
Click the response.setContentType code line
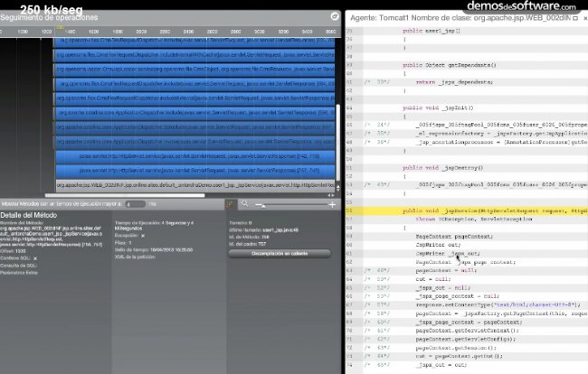click(x=498, y=304)
